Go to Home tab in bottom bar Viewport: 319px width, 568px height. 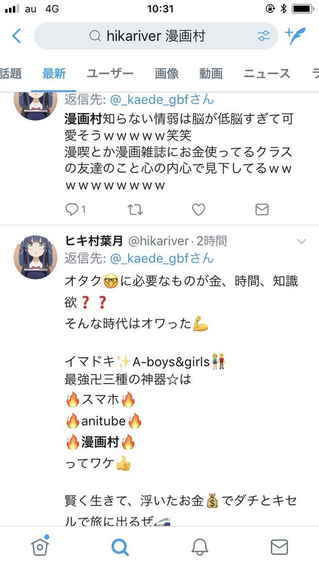click(40, 546)
